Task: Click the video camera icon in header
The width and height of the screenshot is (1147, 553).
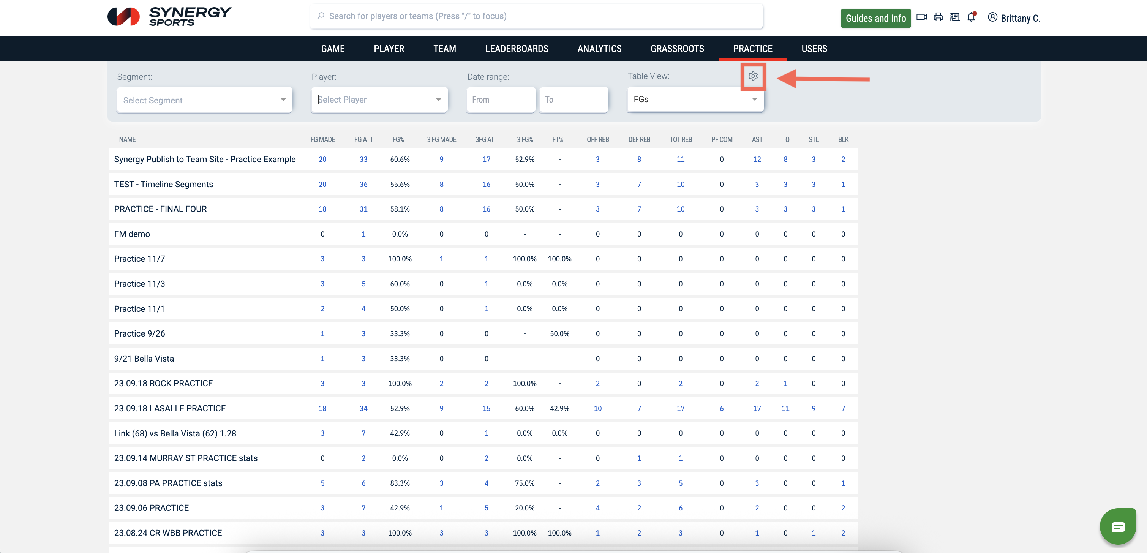Action: (921, 17)
